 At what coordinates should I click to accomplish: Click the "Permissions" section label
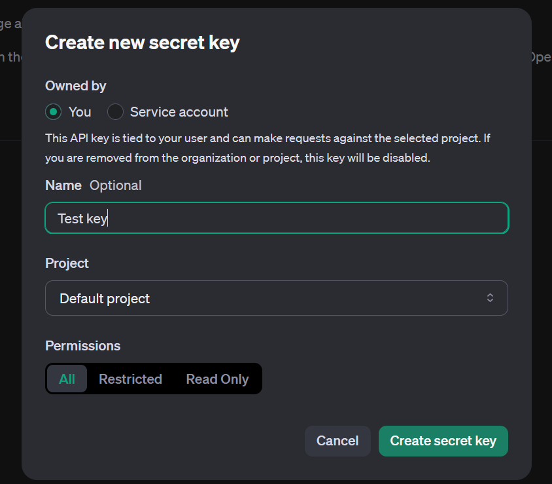click(82, 346)
